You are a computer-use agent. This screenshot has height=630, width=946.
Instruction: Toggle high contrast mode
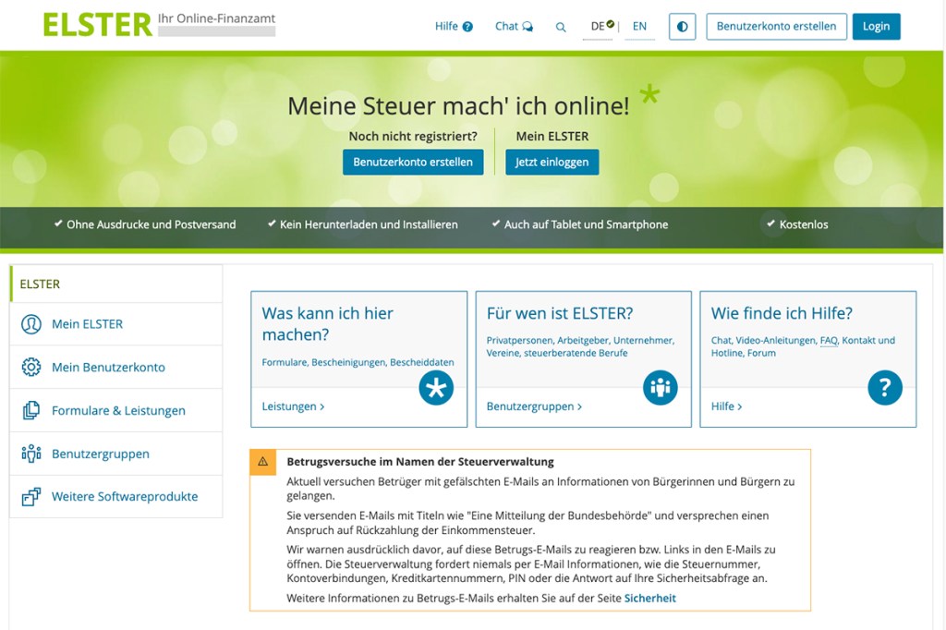683,27
